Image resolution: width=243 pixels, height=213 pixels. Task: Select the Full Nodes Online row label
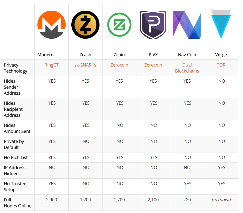coord(18,203)
